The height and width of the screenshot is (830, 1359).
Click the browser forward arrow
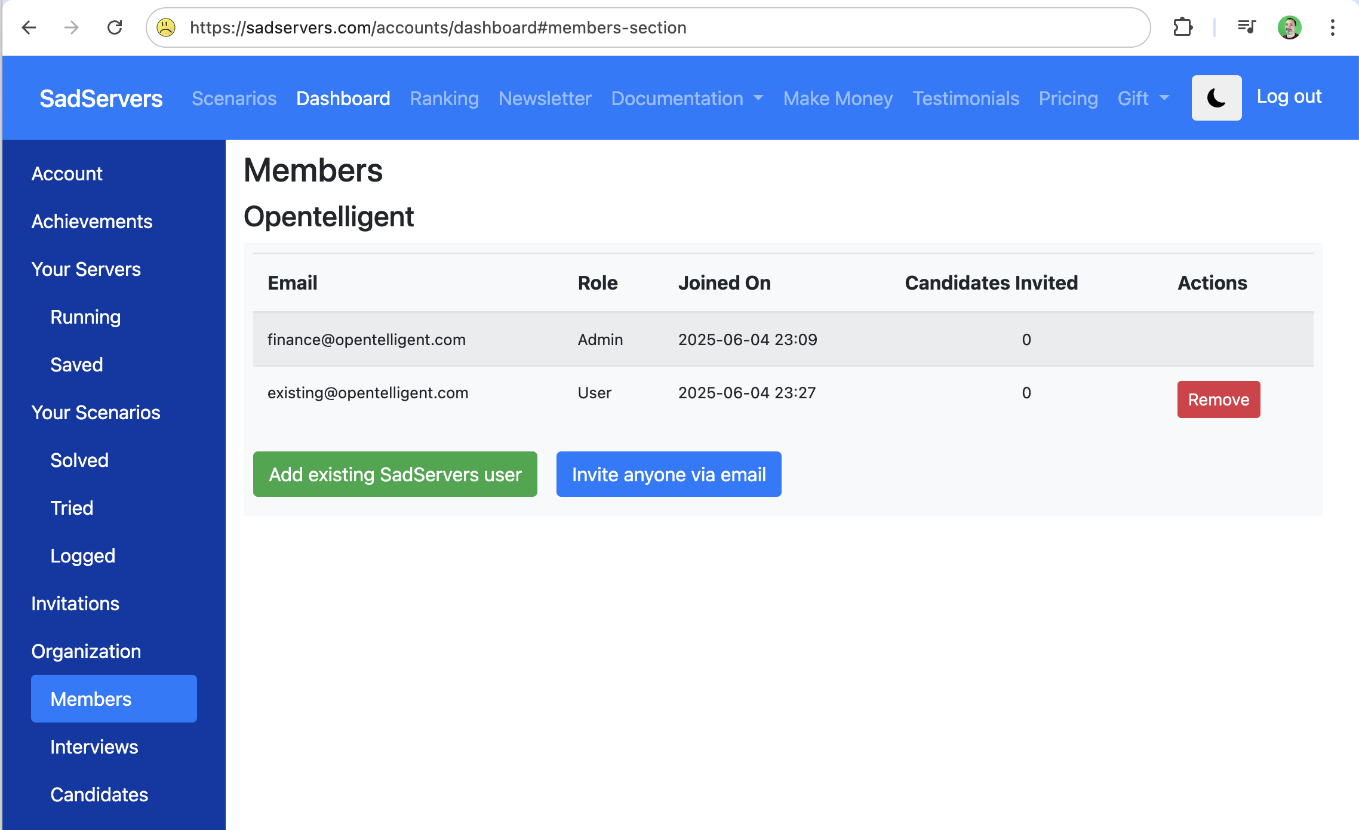(x=72, y=27)
